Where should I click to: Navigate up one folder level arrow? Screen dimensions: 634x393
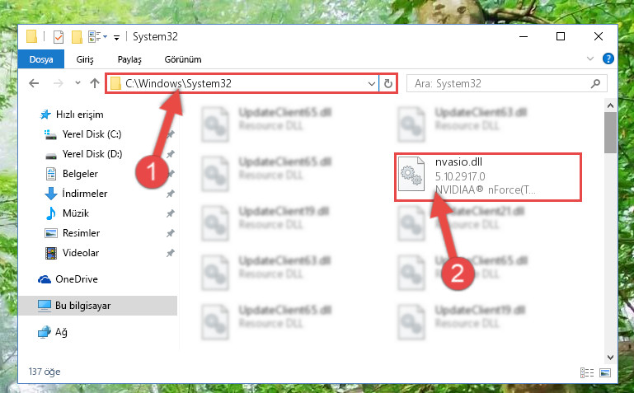click(95, 83)
